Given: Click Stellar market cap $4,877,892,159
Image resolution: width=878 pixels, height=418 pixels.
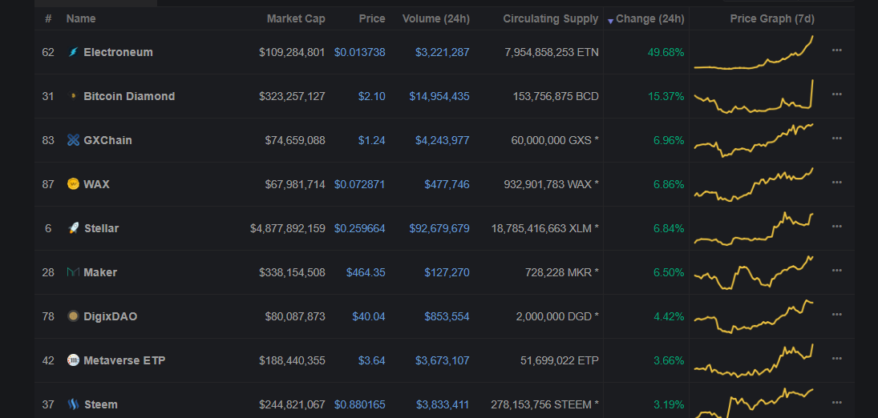Looking at the screenshot, I should pos(288,227).
